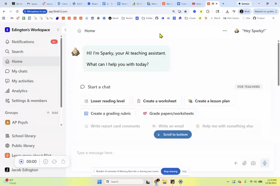This screenshot has height=186, width=280.
Task: Select Help me with something else
Action: point(225,126)
